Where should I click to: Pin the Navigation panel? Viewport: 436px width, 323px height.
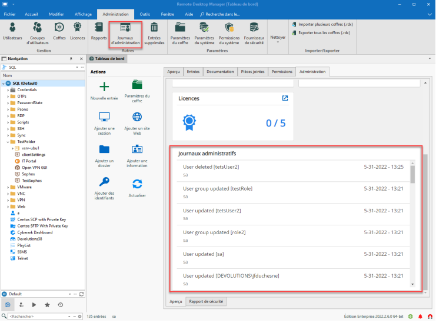[x=72, y=59]
